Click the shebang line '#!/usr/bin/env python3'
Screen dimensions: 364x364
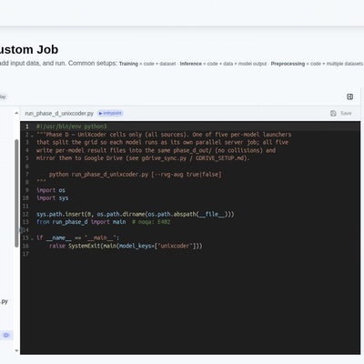72,126
